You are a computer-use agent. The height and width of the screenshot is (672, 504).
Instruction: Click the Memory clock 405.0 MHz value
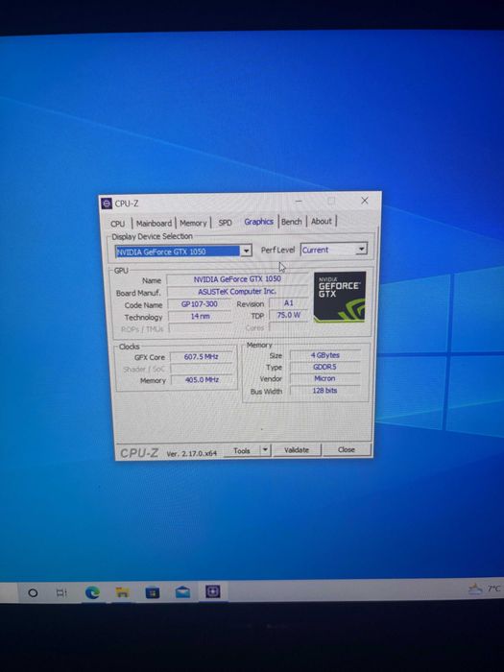202,380
